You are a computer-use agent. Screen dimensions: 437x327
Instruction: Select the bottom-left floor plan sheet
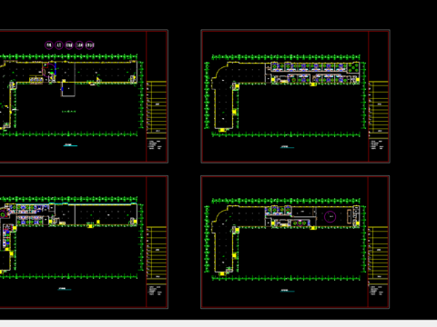pyautogui.click(x=84, y=243)
